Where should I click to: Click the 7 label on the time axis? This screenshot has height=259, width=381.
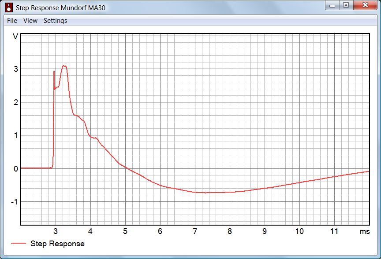[195, 231]
